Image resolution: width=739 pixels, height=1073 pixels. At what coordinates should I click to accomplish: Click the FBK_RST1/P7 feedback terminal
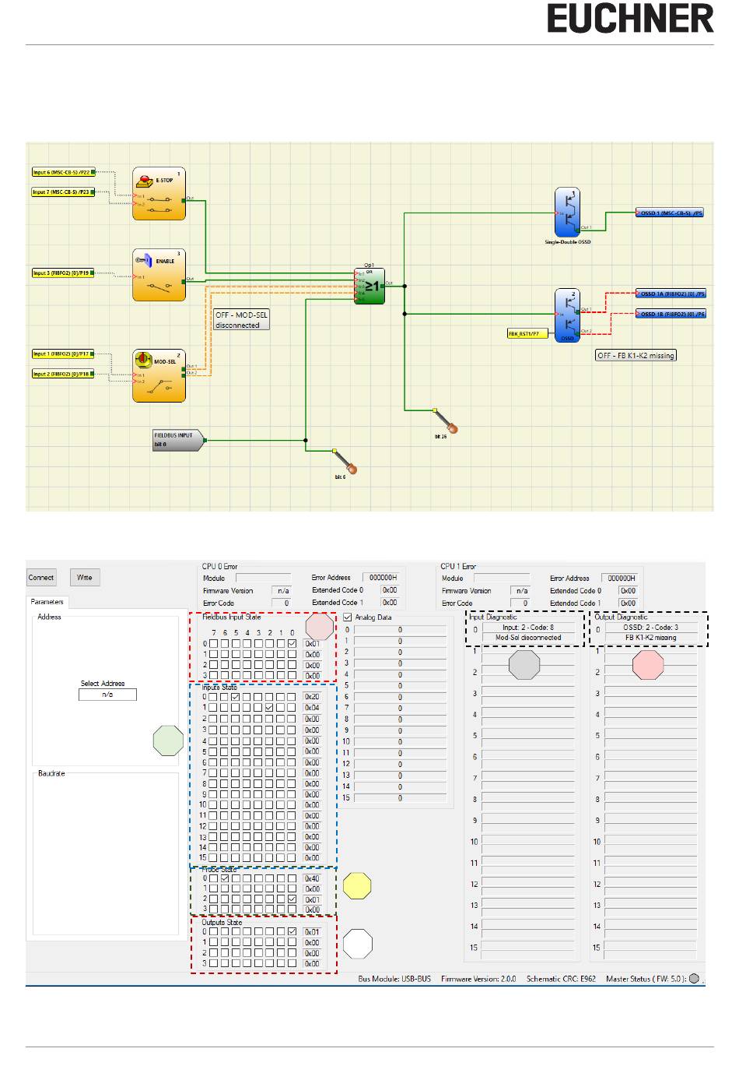tap(528, 333)
